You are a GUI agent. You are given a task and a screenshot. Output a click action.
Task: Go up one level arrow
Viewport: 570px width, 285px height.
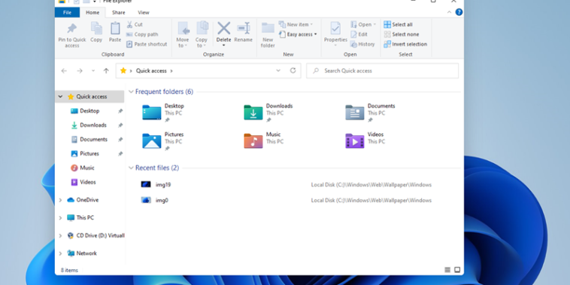(x=106, y=71)
